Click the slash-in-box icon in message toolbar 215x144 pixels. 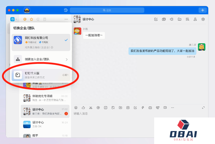[x=106, y=108]
